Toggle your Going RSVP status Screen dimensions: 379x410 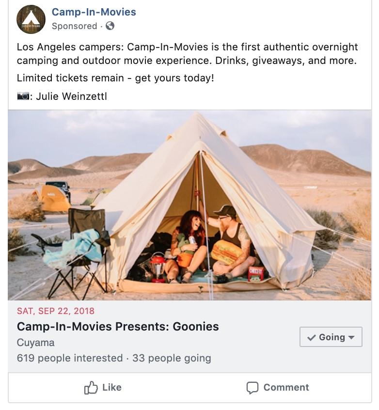(x=330, y=336)
